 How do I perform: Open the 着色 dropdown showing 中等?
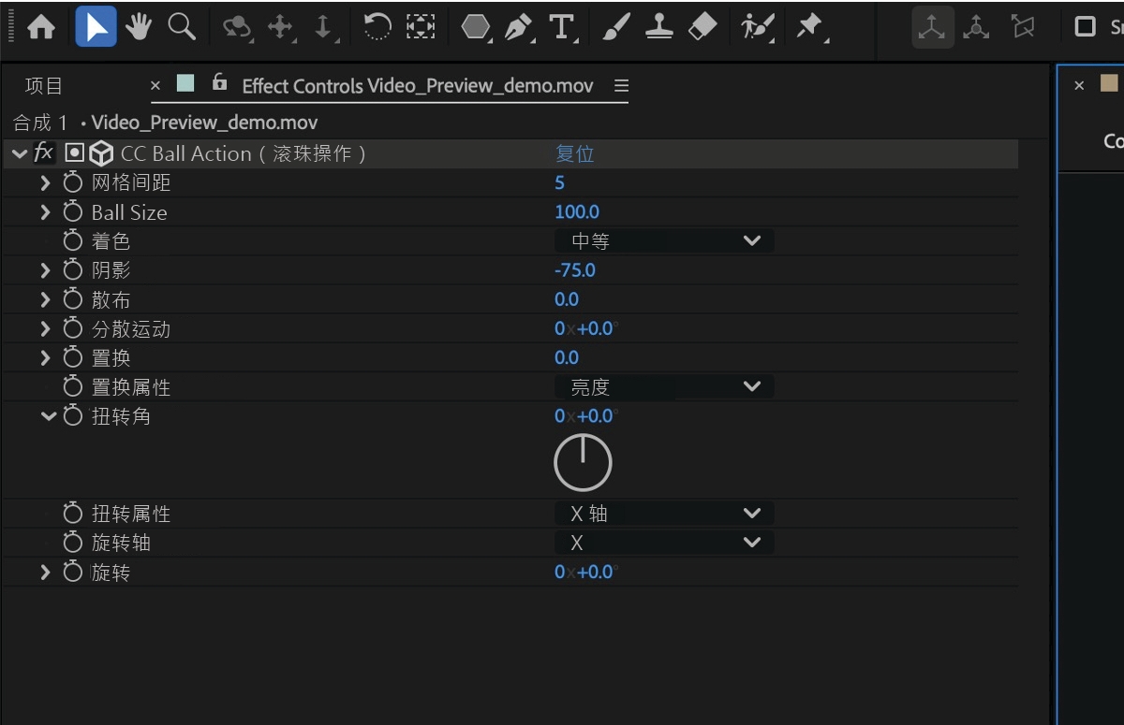(665, 240)
